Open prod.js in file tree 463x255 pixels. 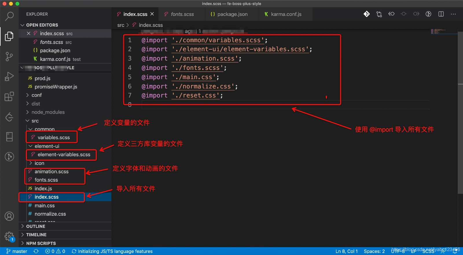click(x=65, y=78)
